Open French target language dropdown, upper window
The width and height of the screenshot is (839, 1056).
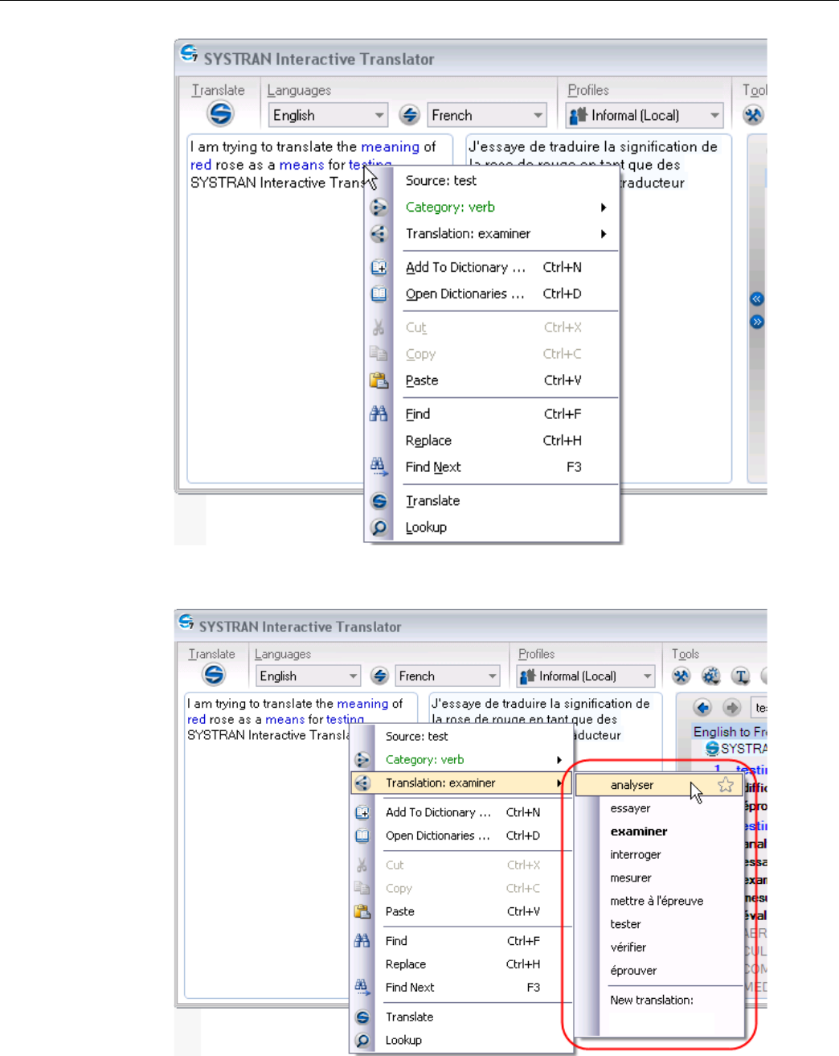tap(487, 115)
